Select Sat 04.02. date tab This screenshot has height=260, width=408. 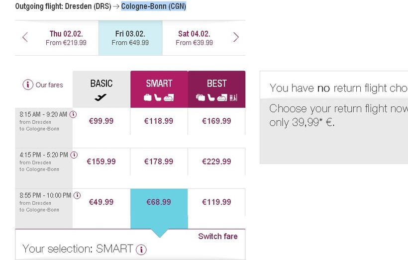pos(194,38)
